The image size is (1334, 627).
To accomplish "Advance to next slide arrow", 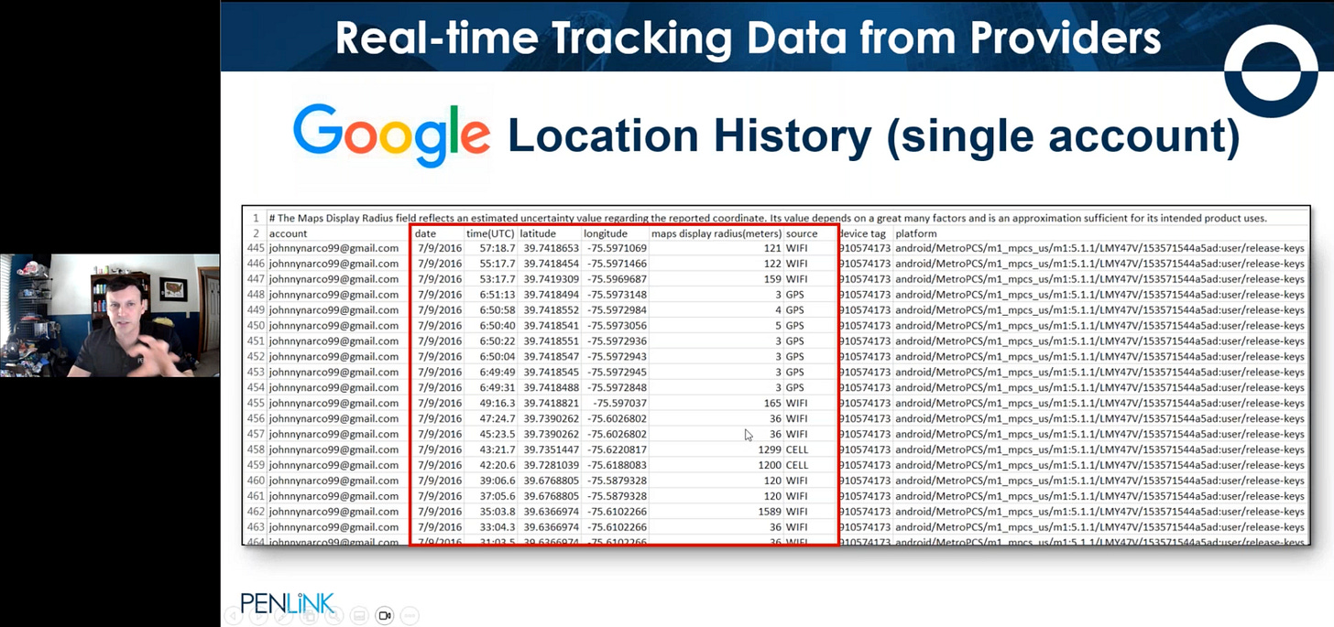I will (x=258, y=616).
